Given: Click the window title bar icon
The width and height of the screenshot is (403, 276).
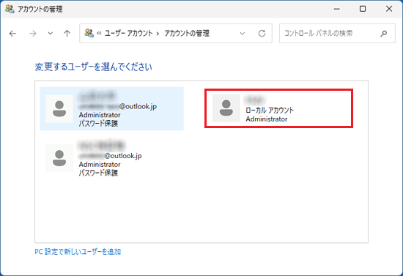Looking at the screenshot, I should (x=10, y=9).
